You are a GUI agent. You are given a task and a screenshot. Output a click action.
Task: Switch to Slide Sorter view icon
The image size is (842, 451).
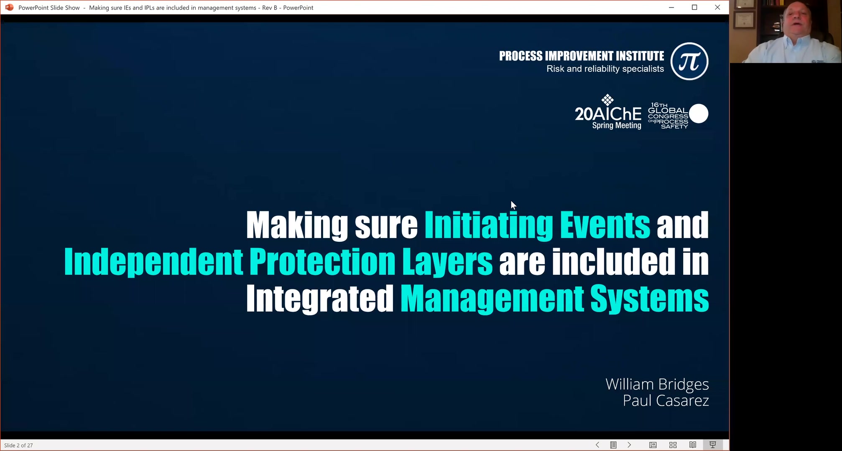tap(673, 445)
